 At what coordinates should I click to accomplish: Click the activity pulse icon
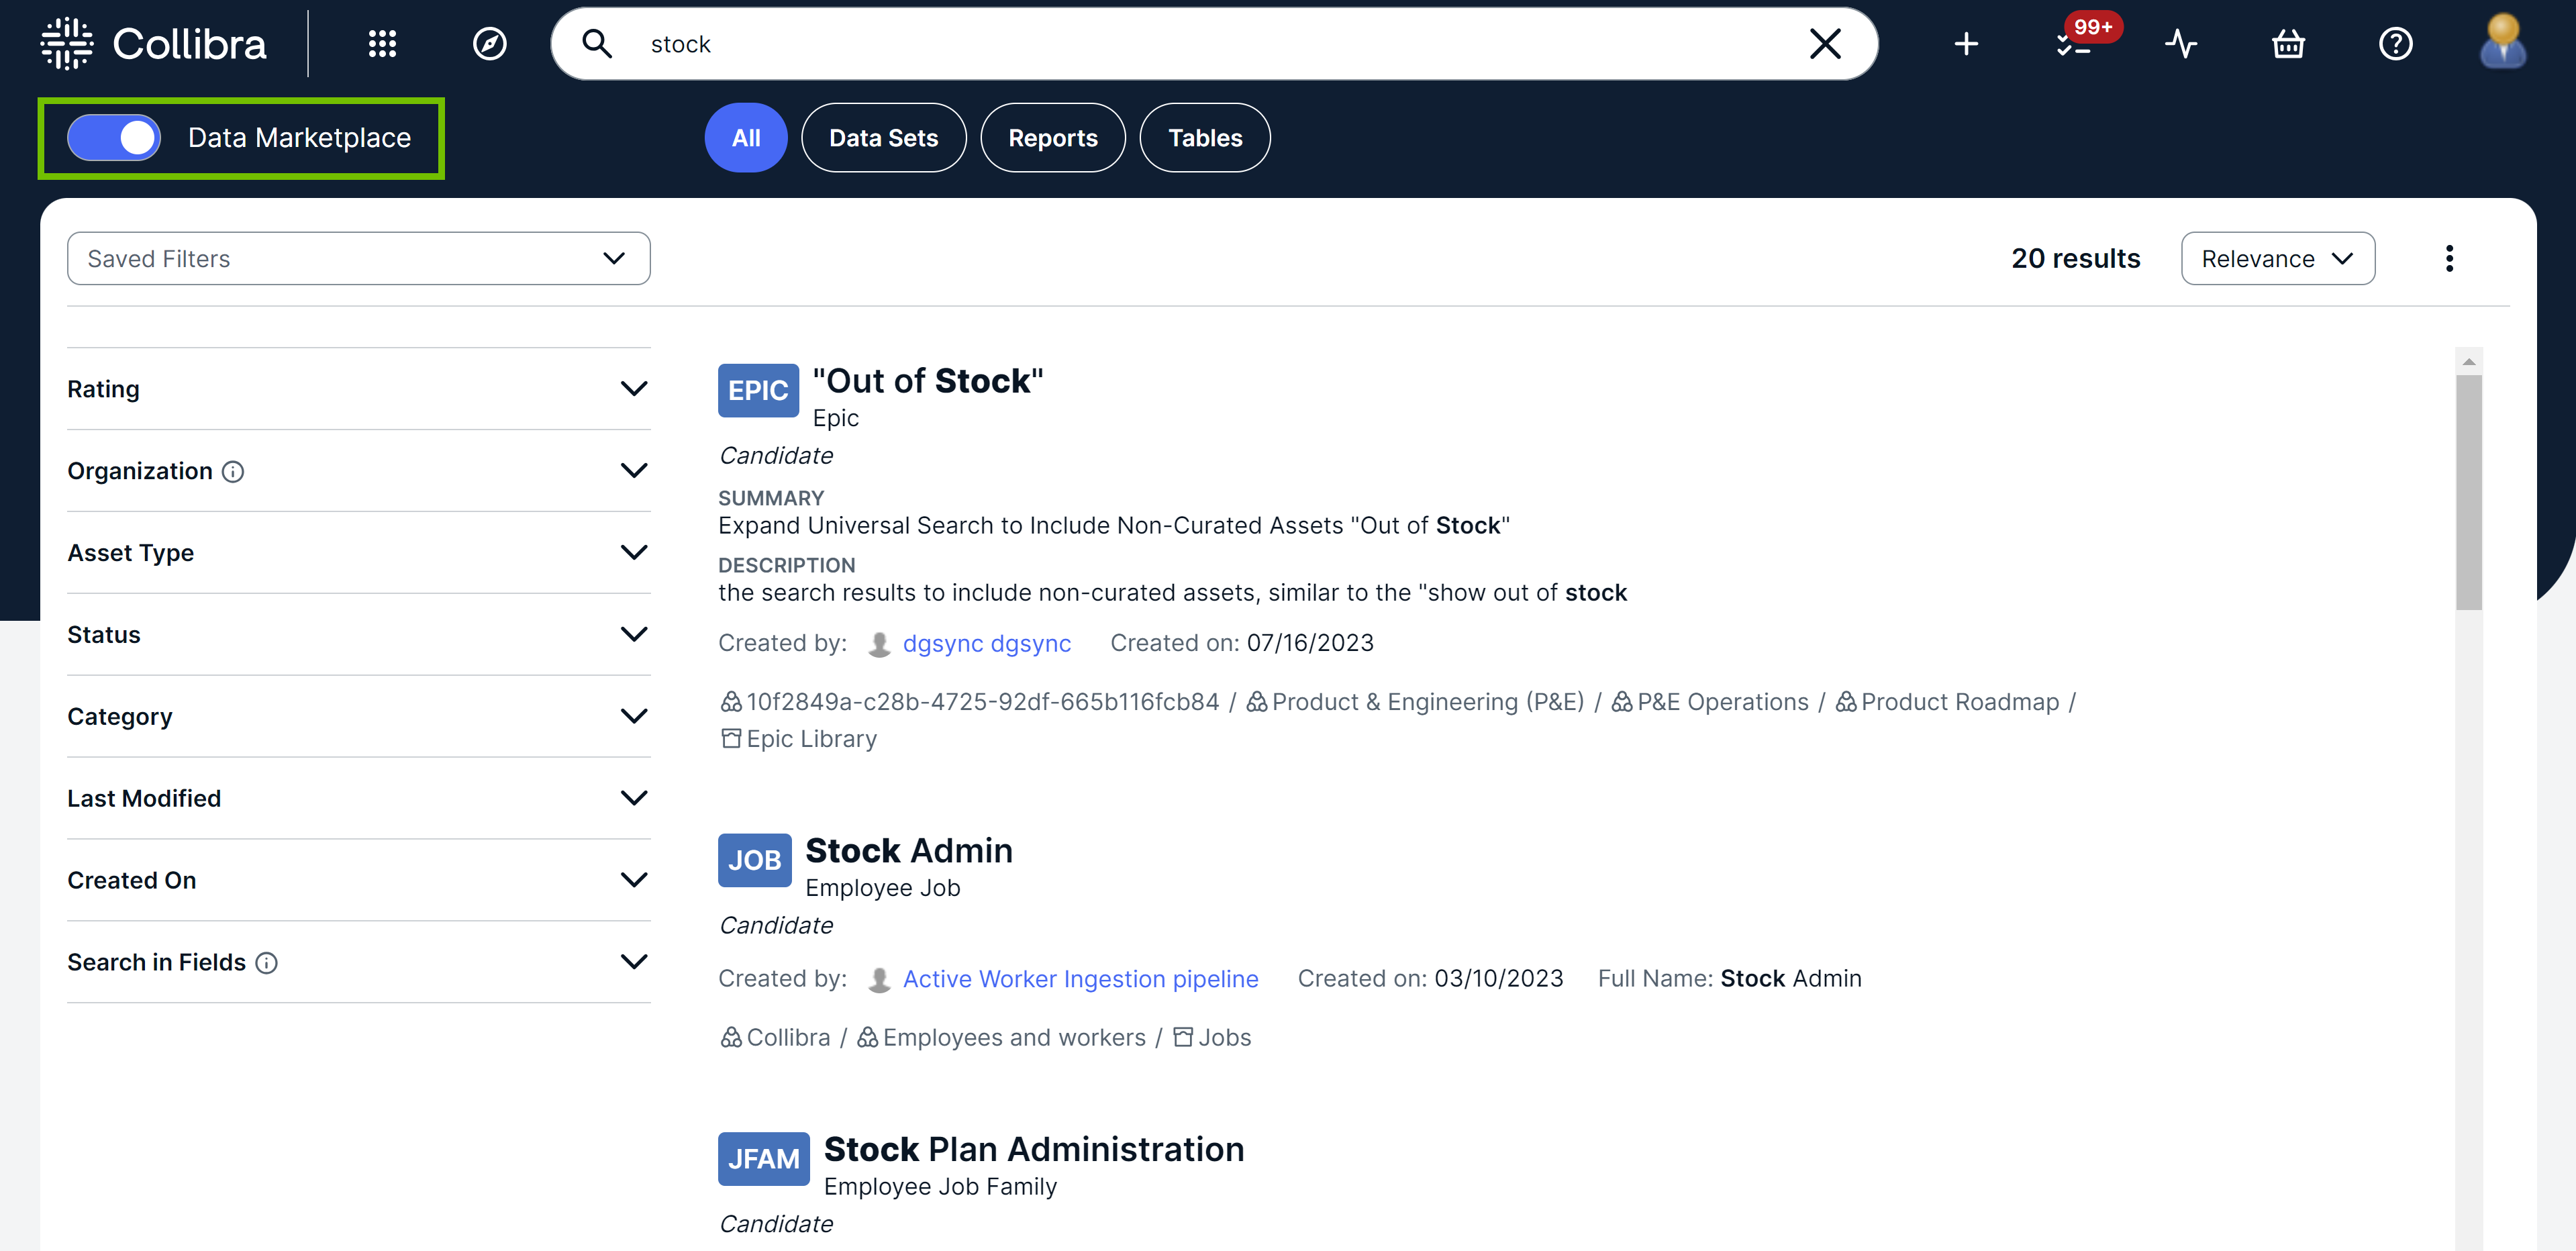pyautogui.click(x=2181, y=43)
